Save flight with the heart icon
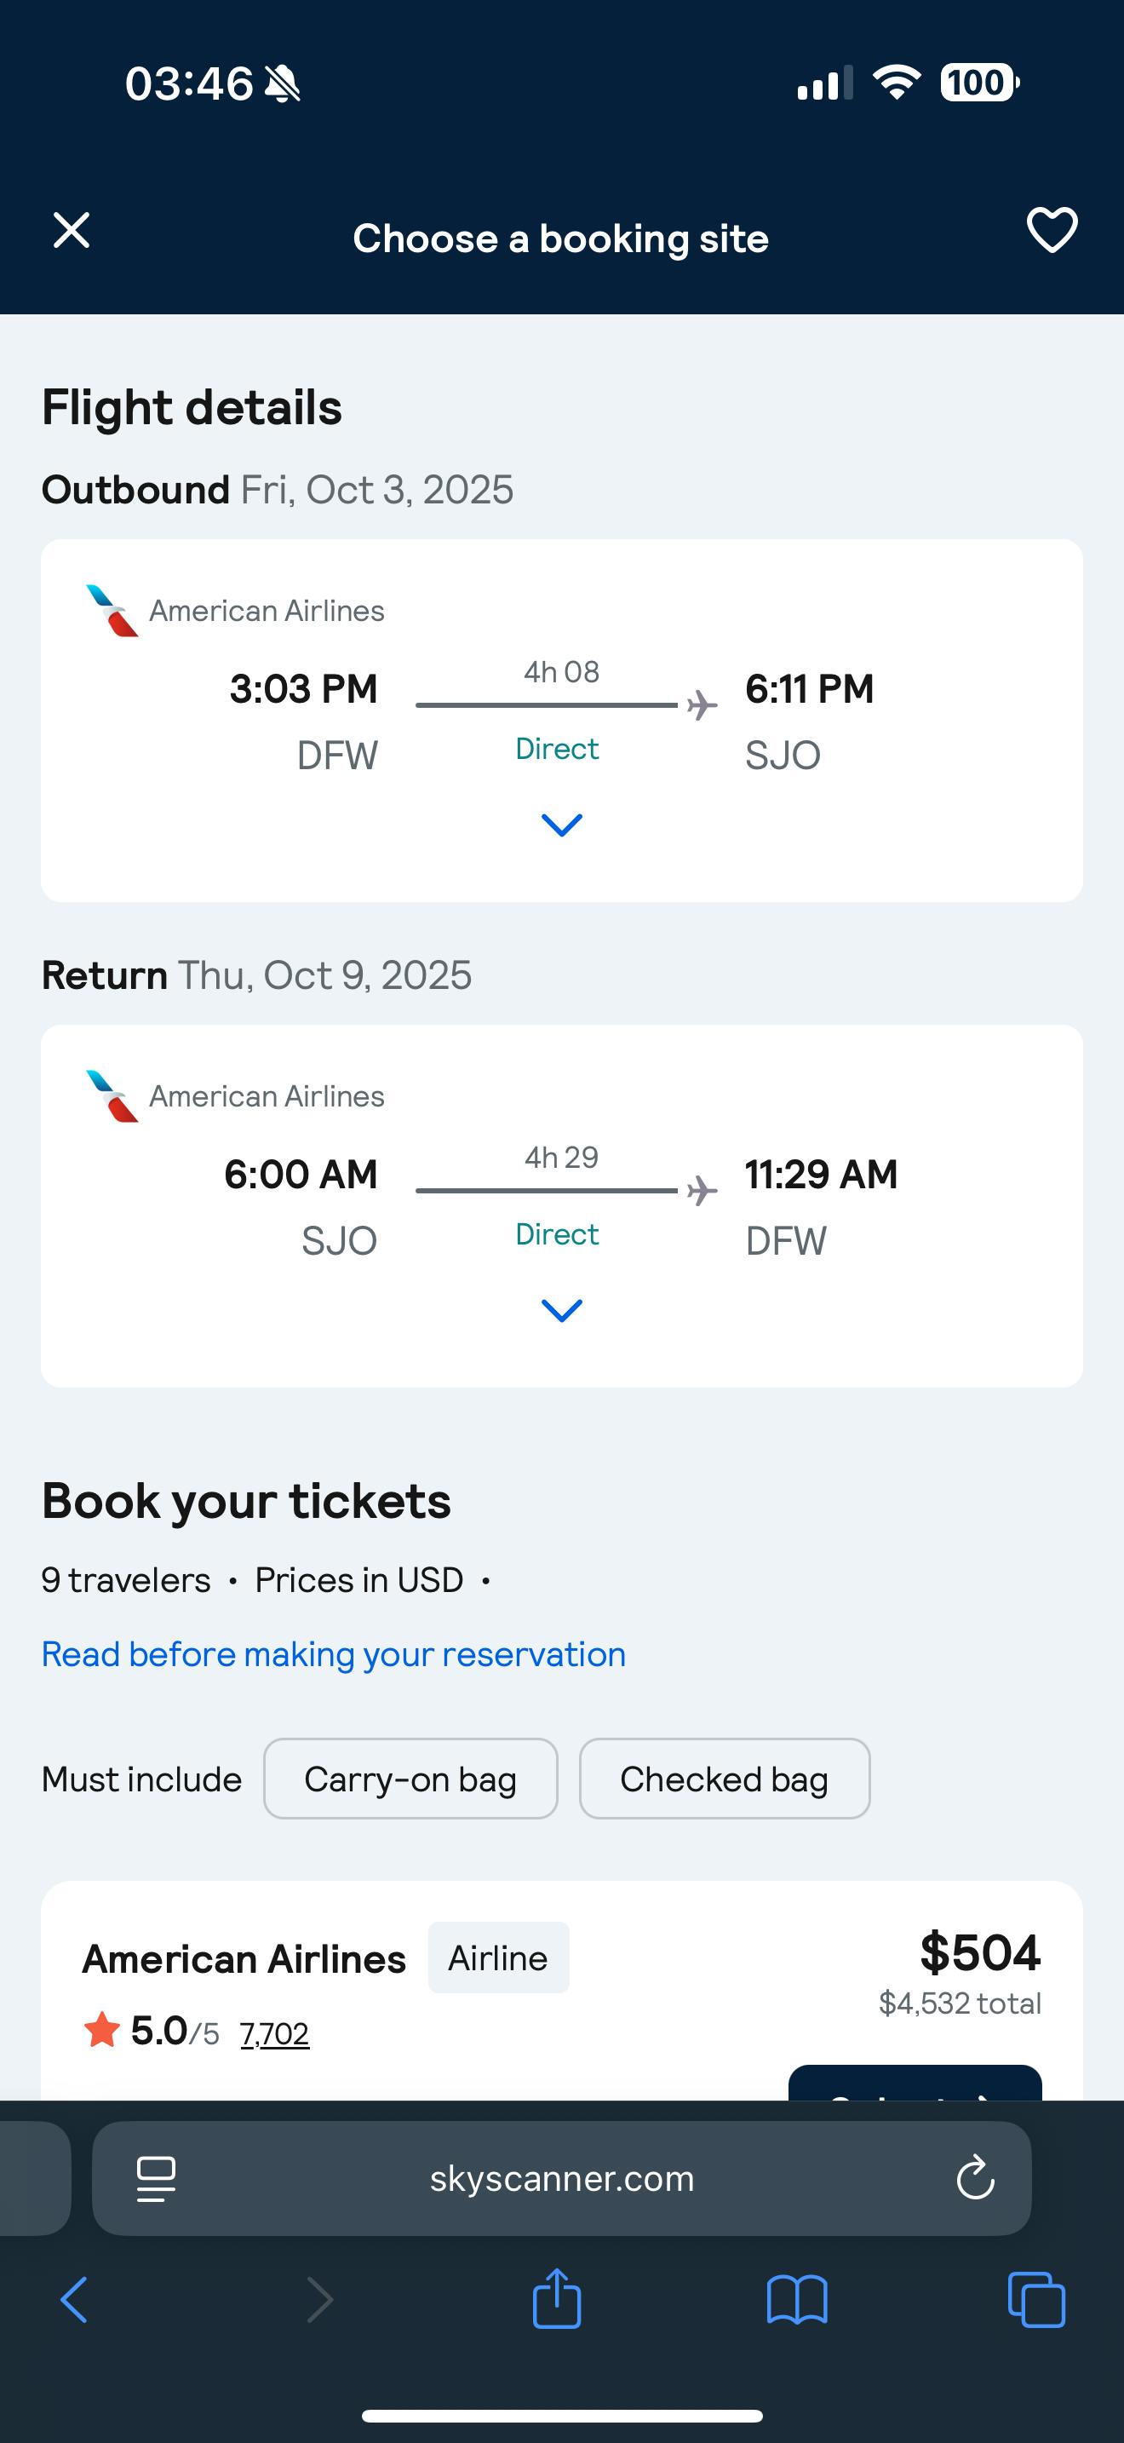 click(x=1052, y=231)
